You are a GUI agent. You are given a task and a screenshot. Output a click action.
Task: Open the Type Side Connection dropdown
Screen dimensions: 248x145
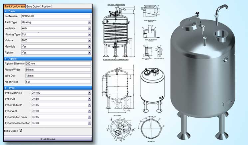[x=90, y=123]
